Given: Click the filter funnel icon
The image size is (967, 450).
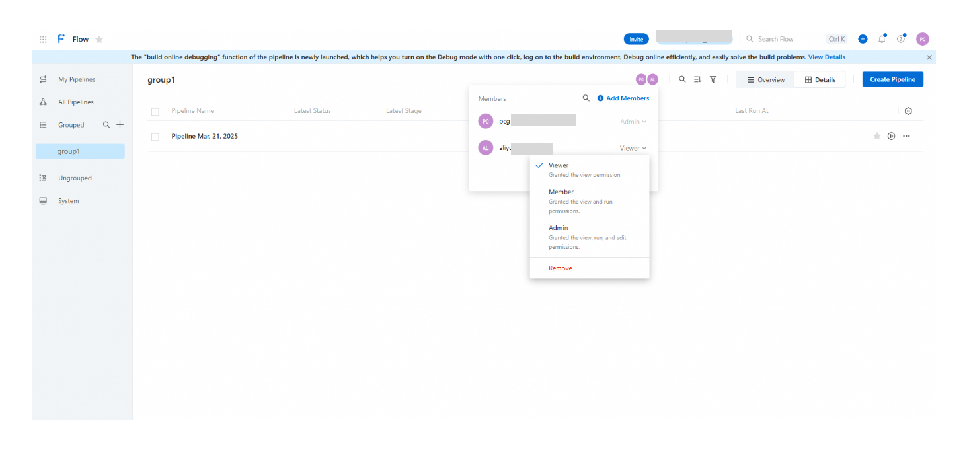Looking at the screenshot, I should (x=713, y=79).
